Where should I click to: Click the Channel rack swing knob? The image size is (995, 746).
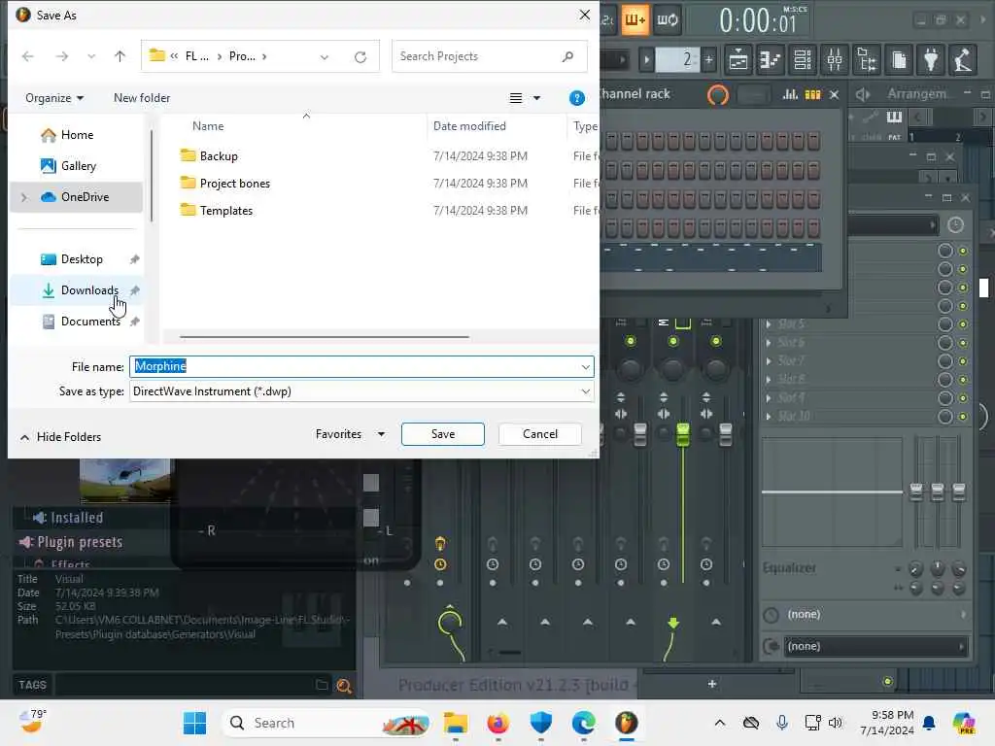718,95
